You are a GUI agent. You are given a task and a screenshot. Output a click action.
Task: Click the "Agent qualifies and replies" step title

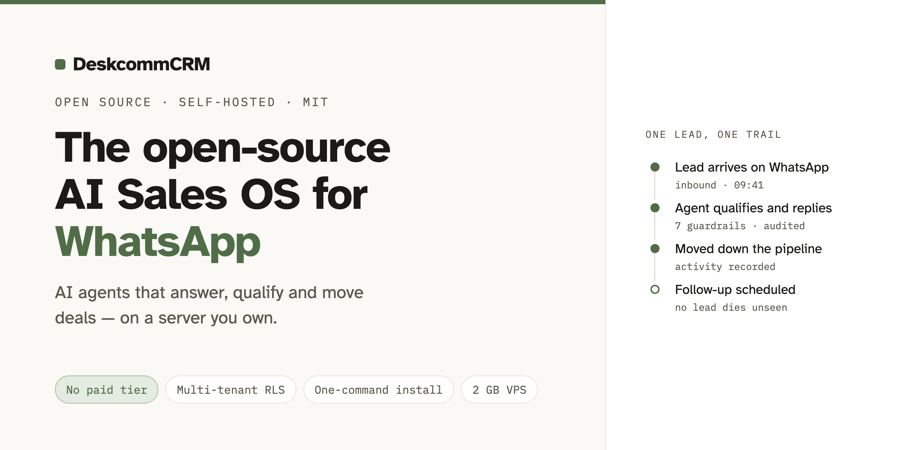pyautogui.click(x=754, y=208)
